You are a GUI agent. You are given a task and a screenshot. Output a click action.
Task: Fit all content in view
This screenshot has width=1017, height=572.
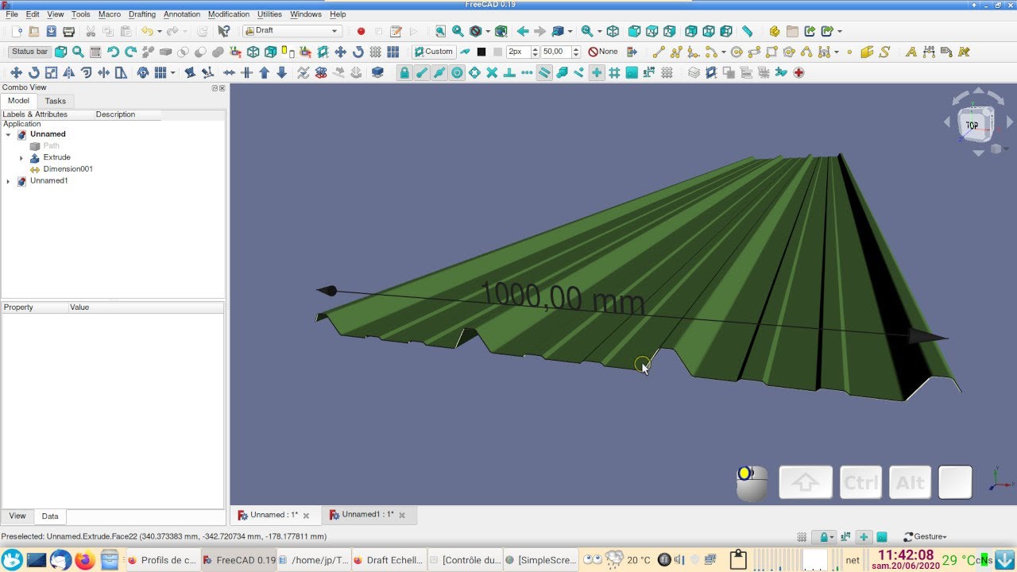pyautogui.click(x=440, y=31)
